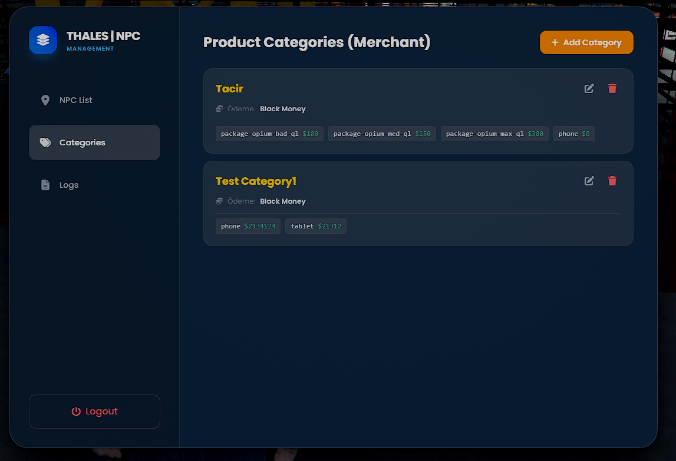676x461 pixels.
Task: Click the Thales NPC logo icon
Action: click(x=43, y=40)
